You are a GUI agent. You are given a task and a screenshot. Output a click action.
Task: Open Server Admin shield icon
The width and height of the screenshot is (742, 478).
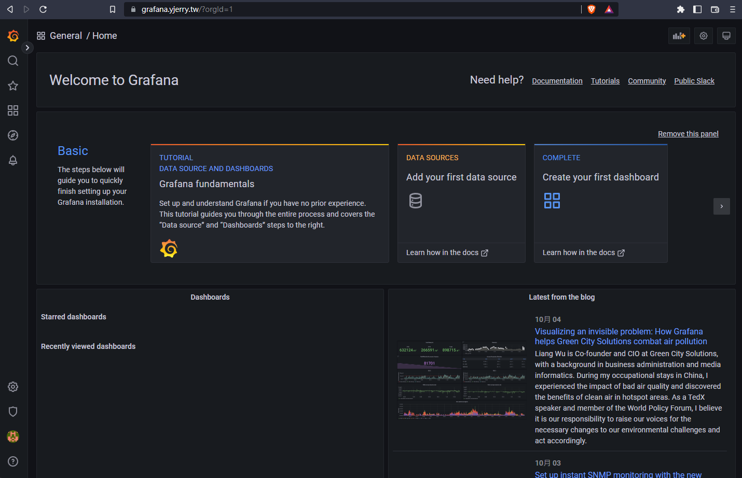pyautogui.click(x=13, y=412)
